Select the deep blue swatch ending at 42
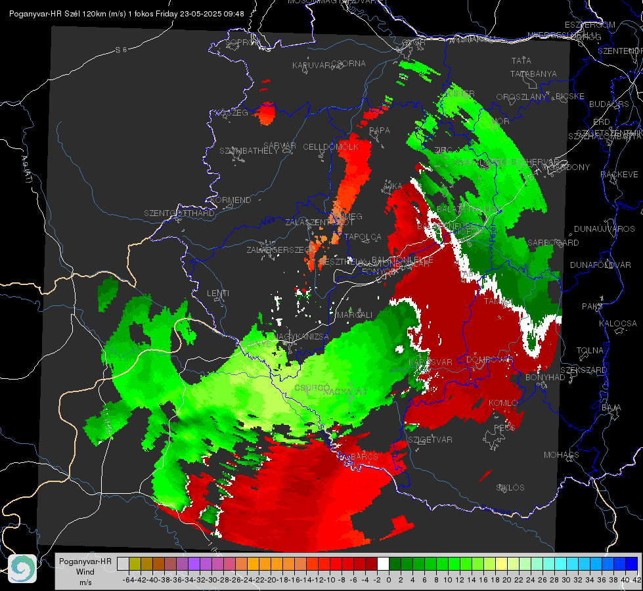 (632, 563)
